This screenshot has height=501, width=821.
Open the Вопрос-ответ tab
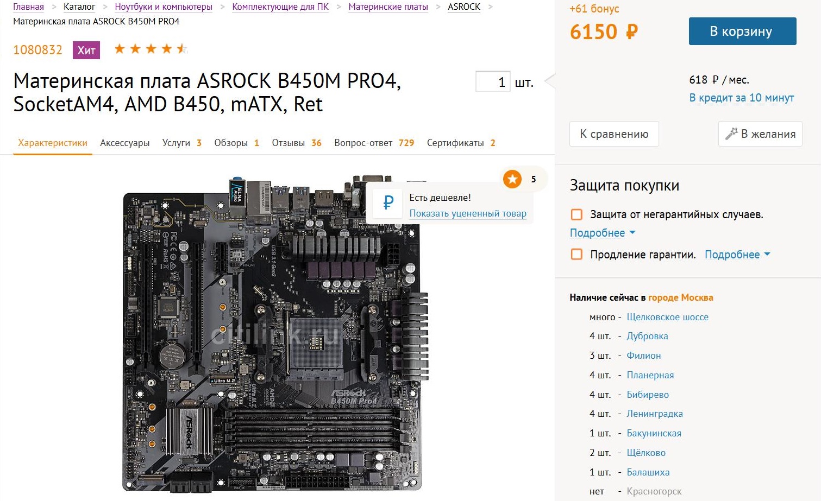[x=374, y=143]
